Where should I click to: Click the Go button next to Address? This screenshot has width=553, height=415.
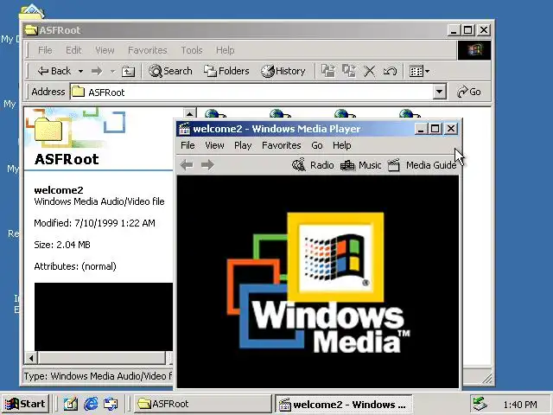click(x=468, y=92)
